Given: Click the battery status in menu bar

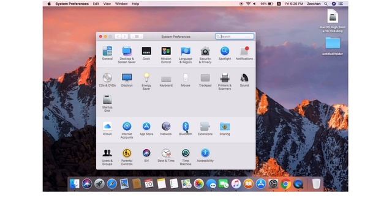Looking at the screenshot, I should (x=267, y=4).
